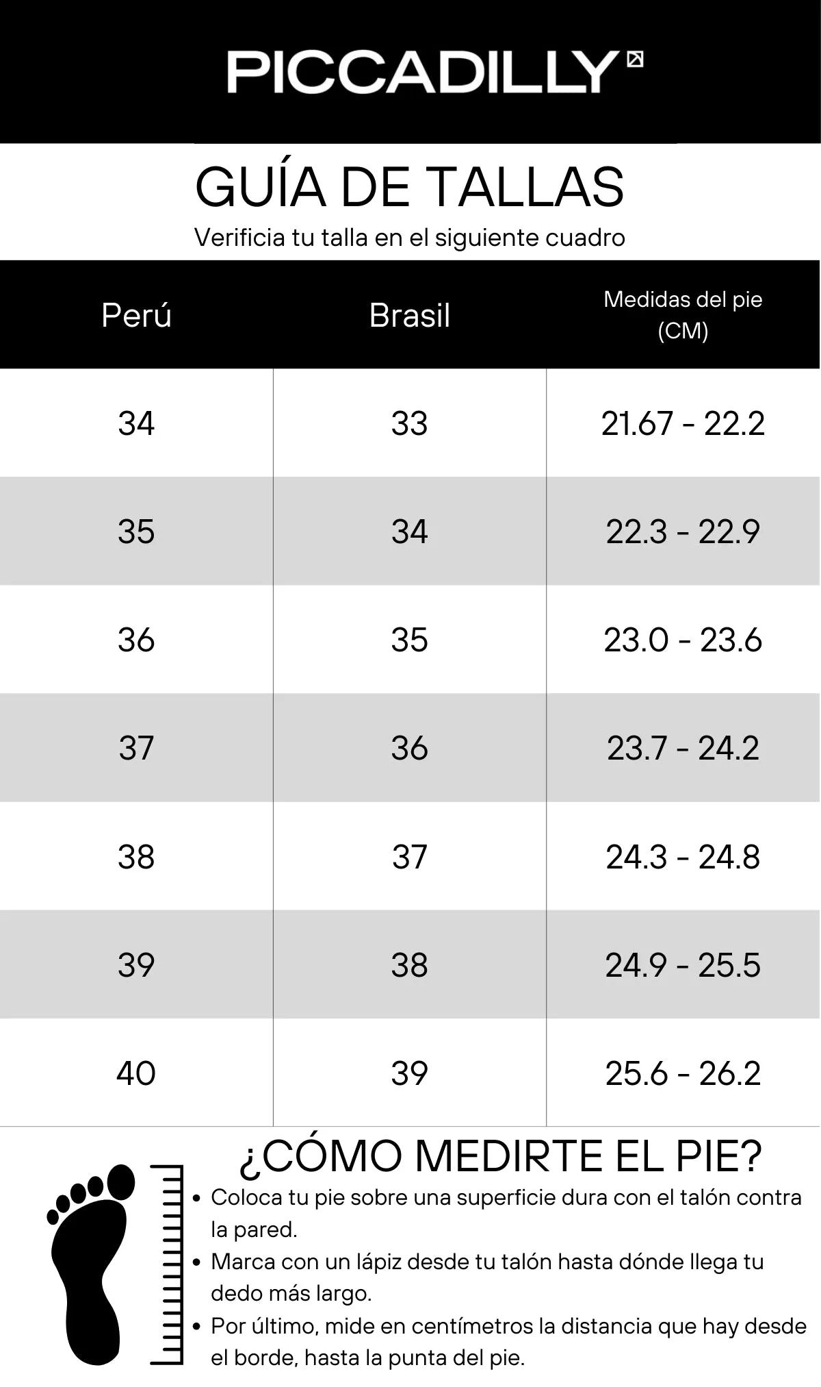Click measurement 24.3 - 24.8
Screen dimensions: 821x1387
pos(683,856)
